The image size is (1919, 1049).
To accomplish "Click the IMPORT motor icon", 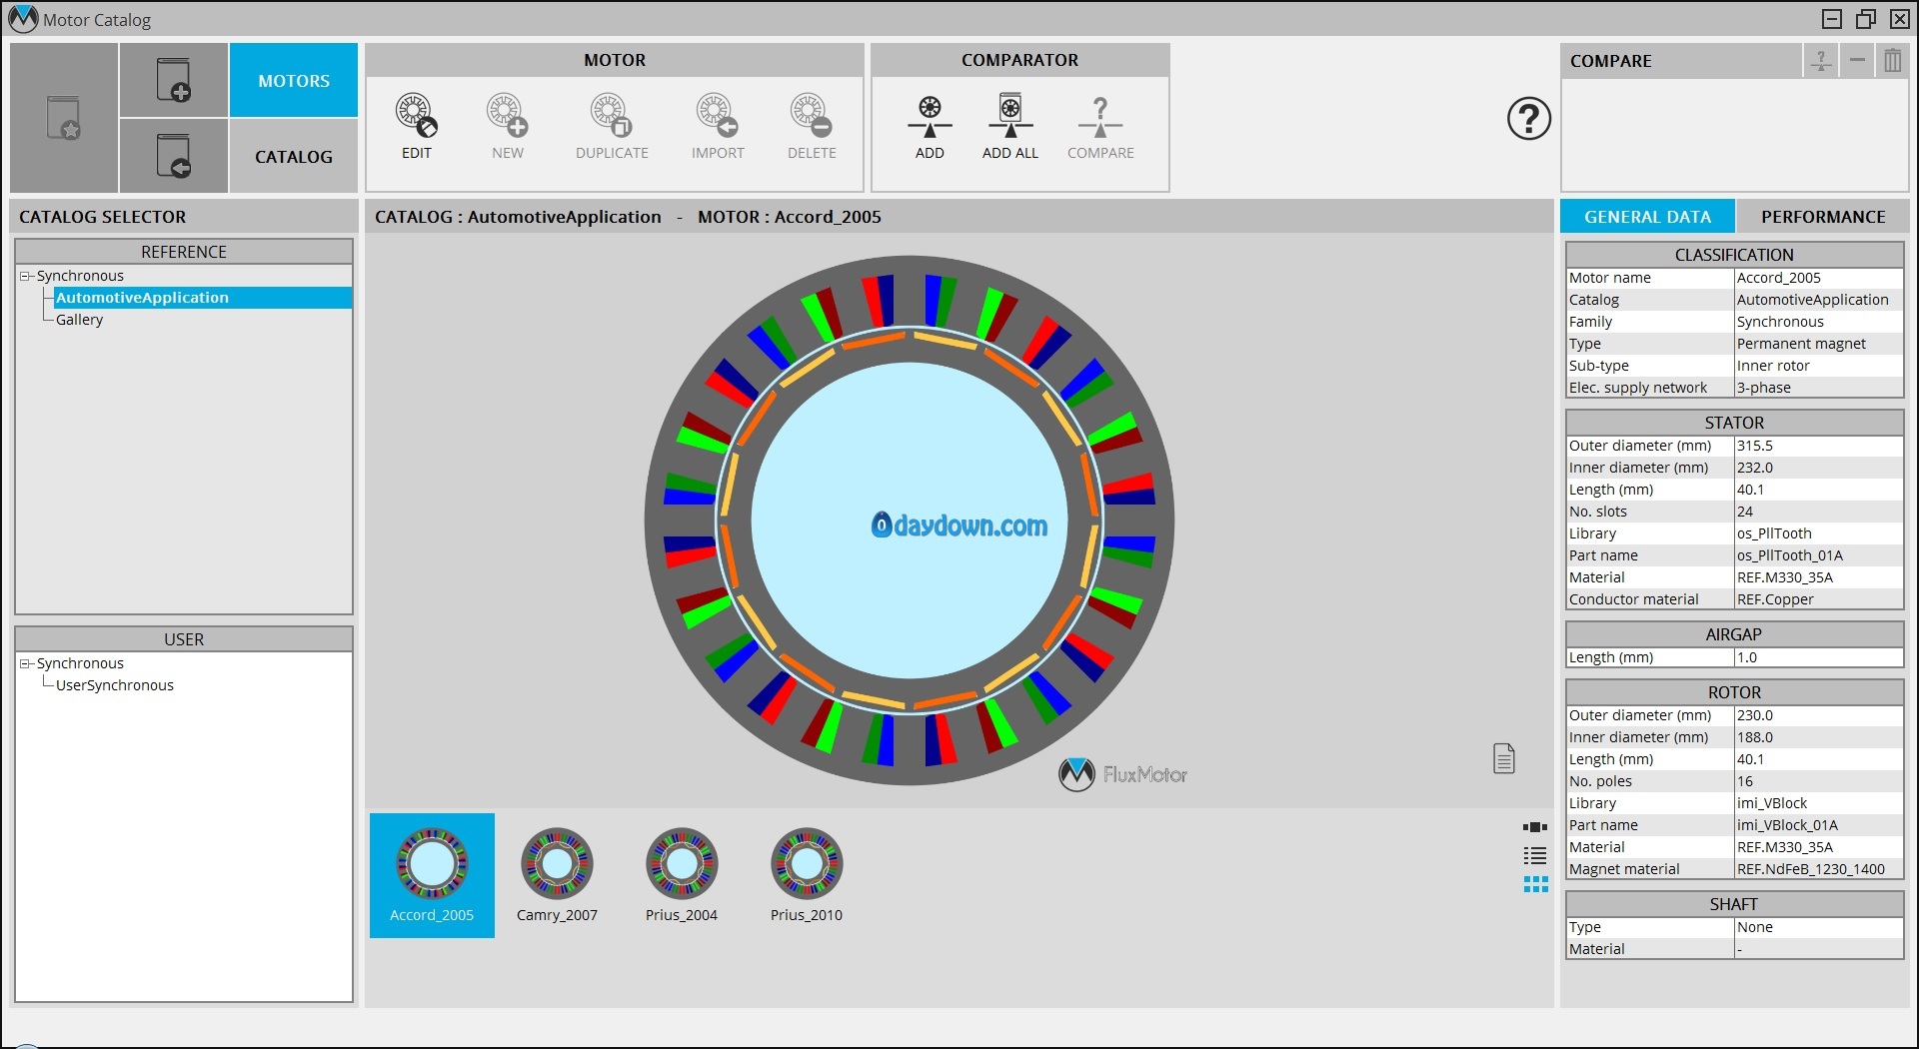I will (x=717, y=116).
